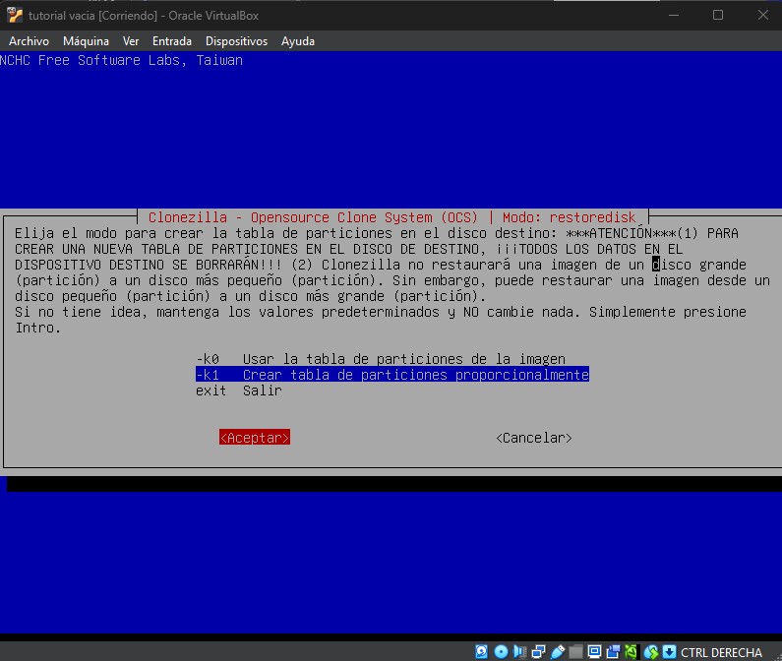Screen dimensions: 782x661
Task: Open the Dispositivos menu
Action: click(x=236, y=41)
